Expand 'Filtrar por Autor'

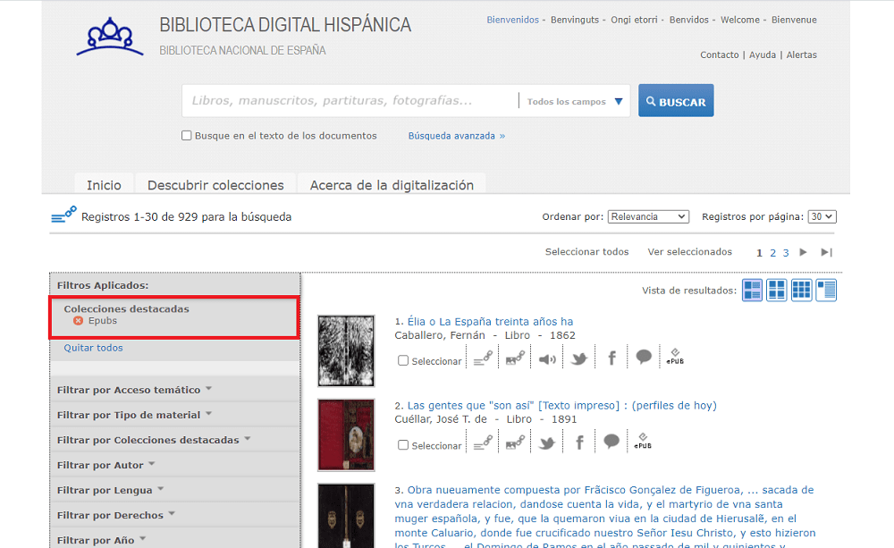106,465
